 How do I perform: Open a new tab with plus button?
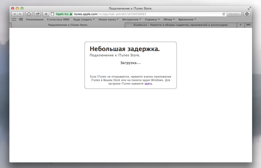(x=241, y=25)
